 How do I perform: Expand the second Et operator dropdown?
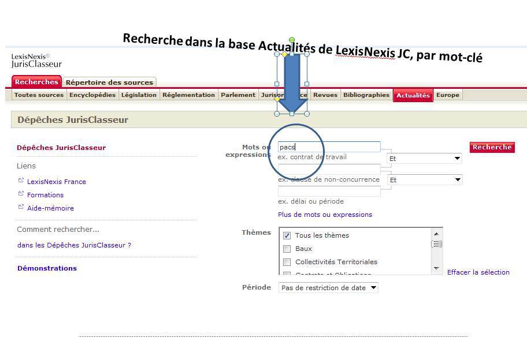(425, 179)
